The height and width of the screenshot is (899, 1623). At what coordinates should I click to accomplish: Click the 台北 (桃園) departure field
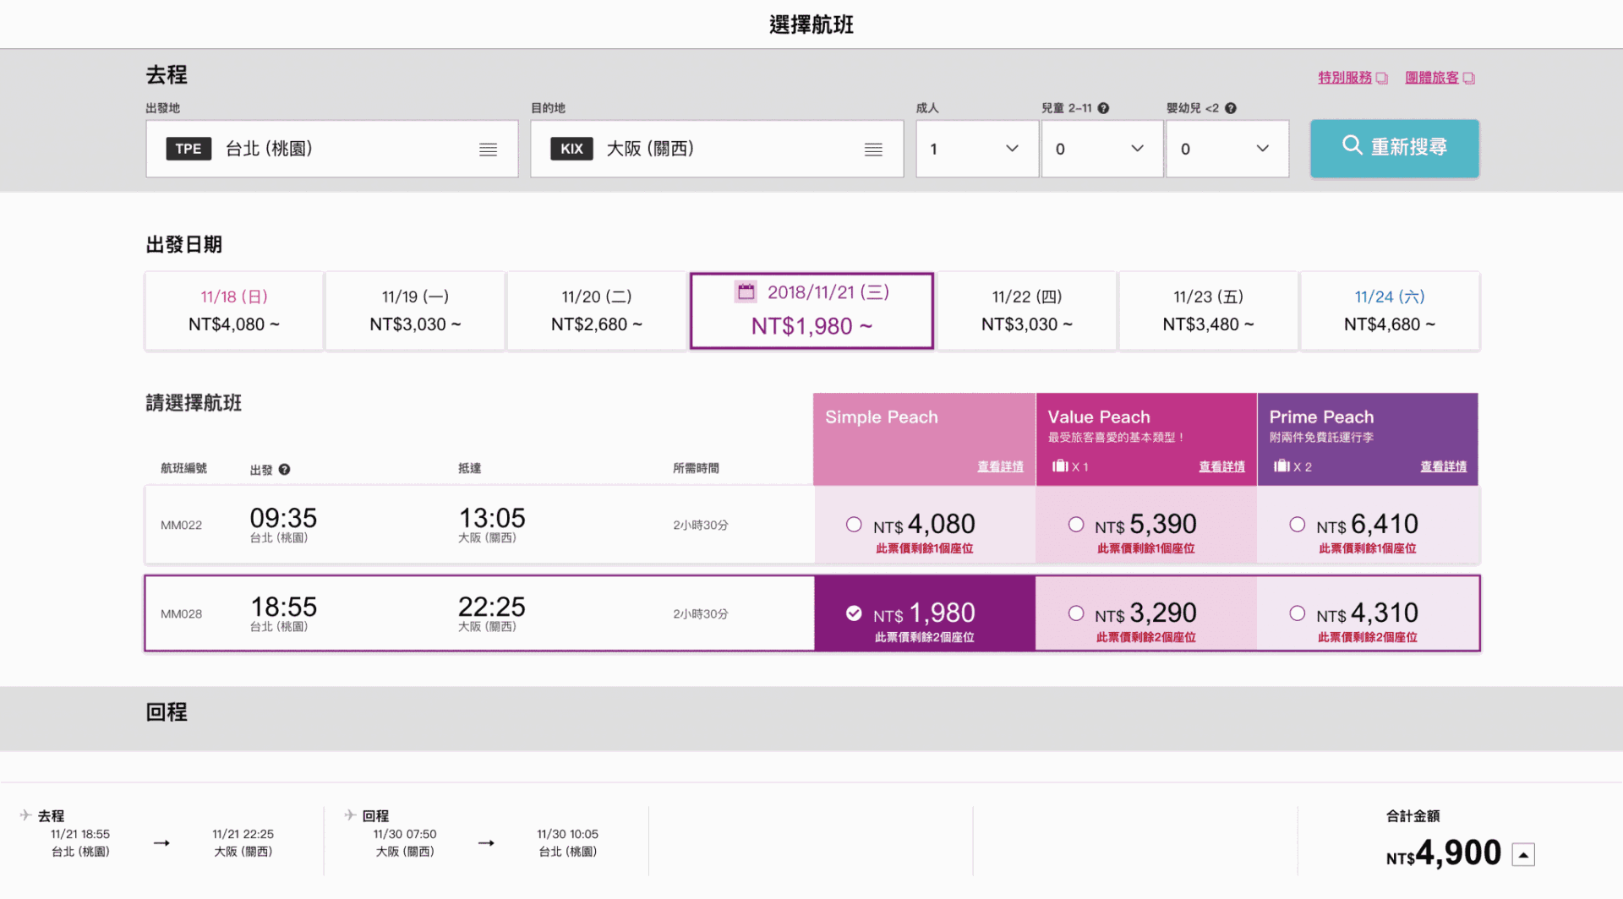[332, 149]
